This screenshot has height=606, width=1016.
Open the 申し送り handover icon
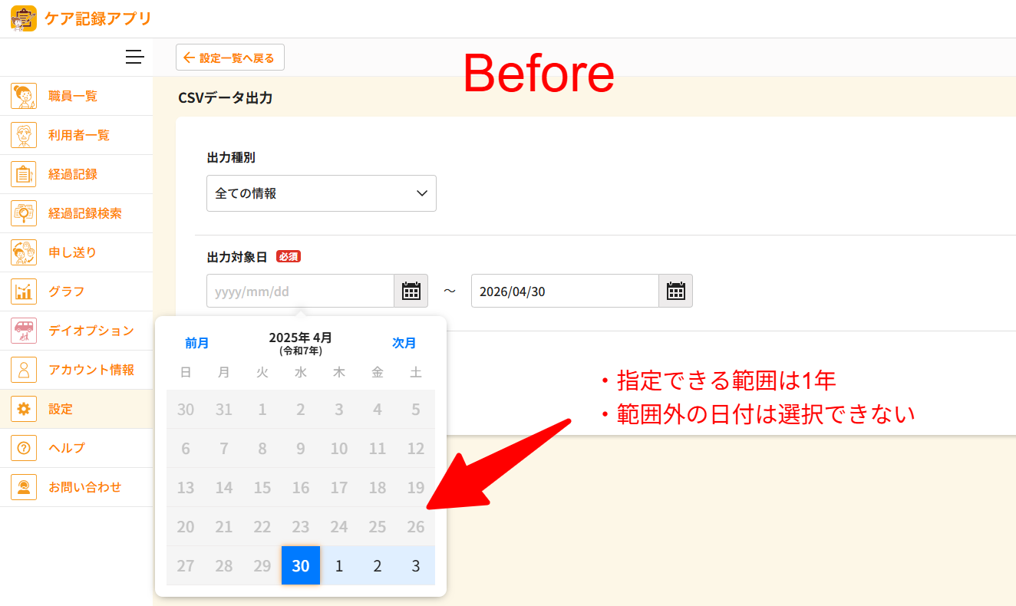(x=24, y=252)
